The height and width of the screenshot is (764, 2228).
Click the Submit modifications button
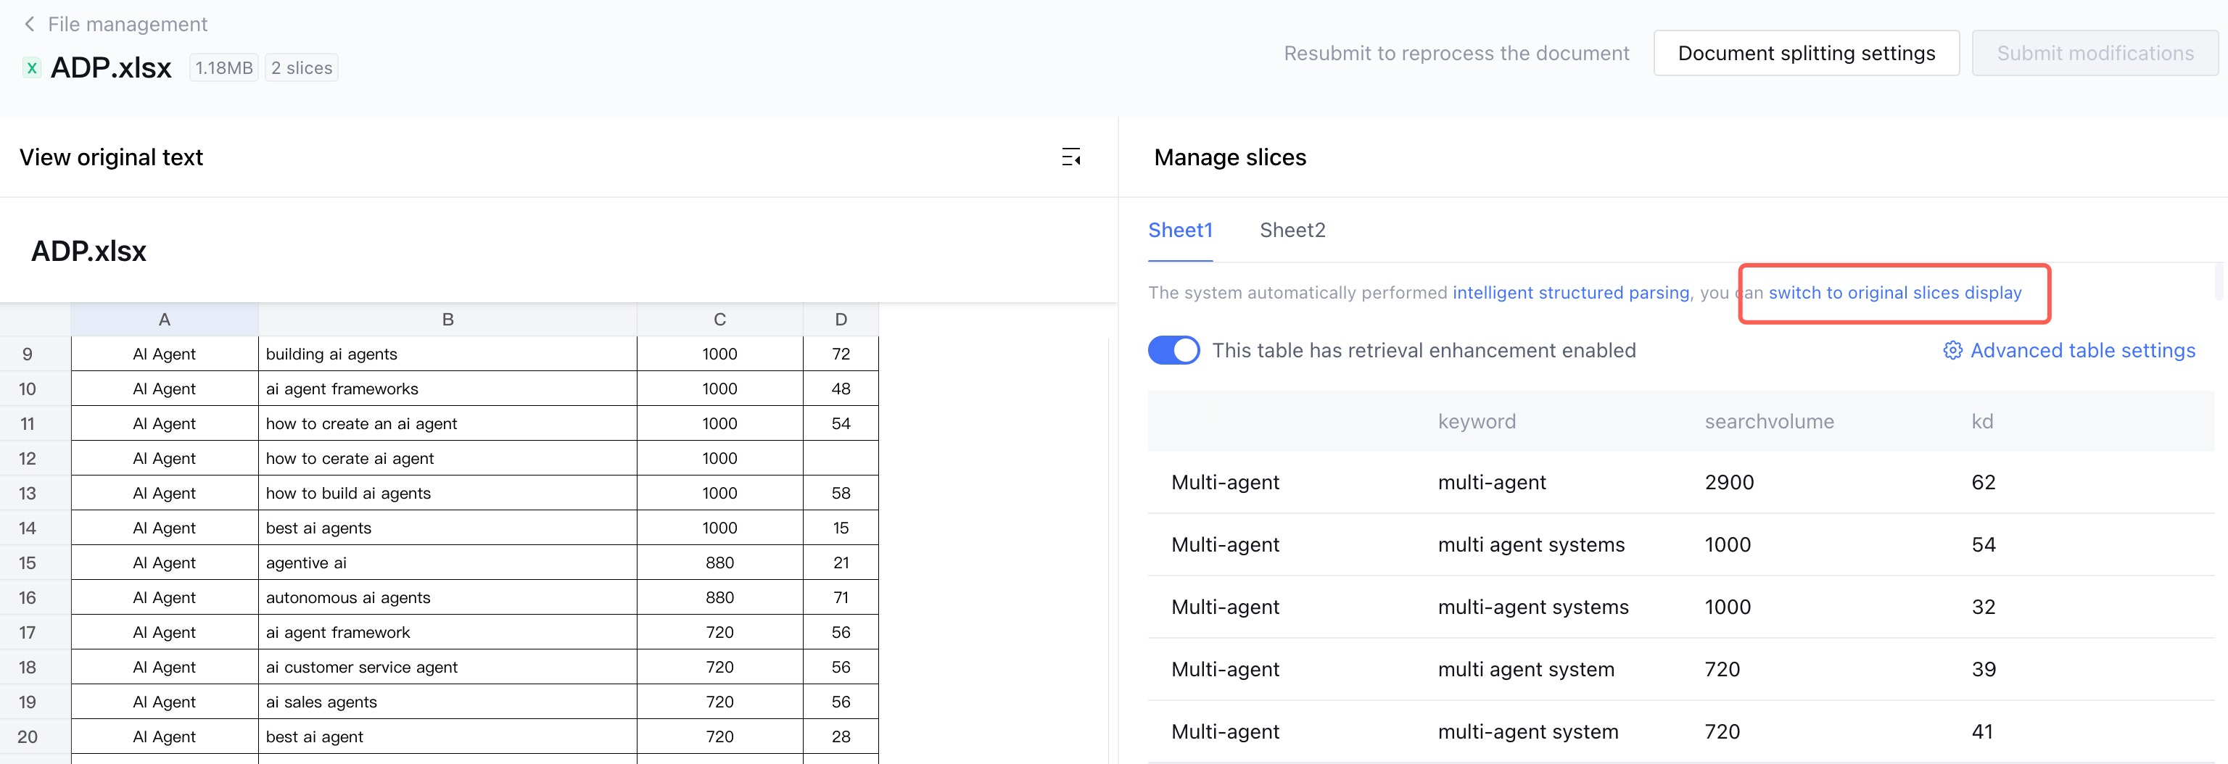(2094, 54)
